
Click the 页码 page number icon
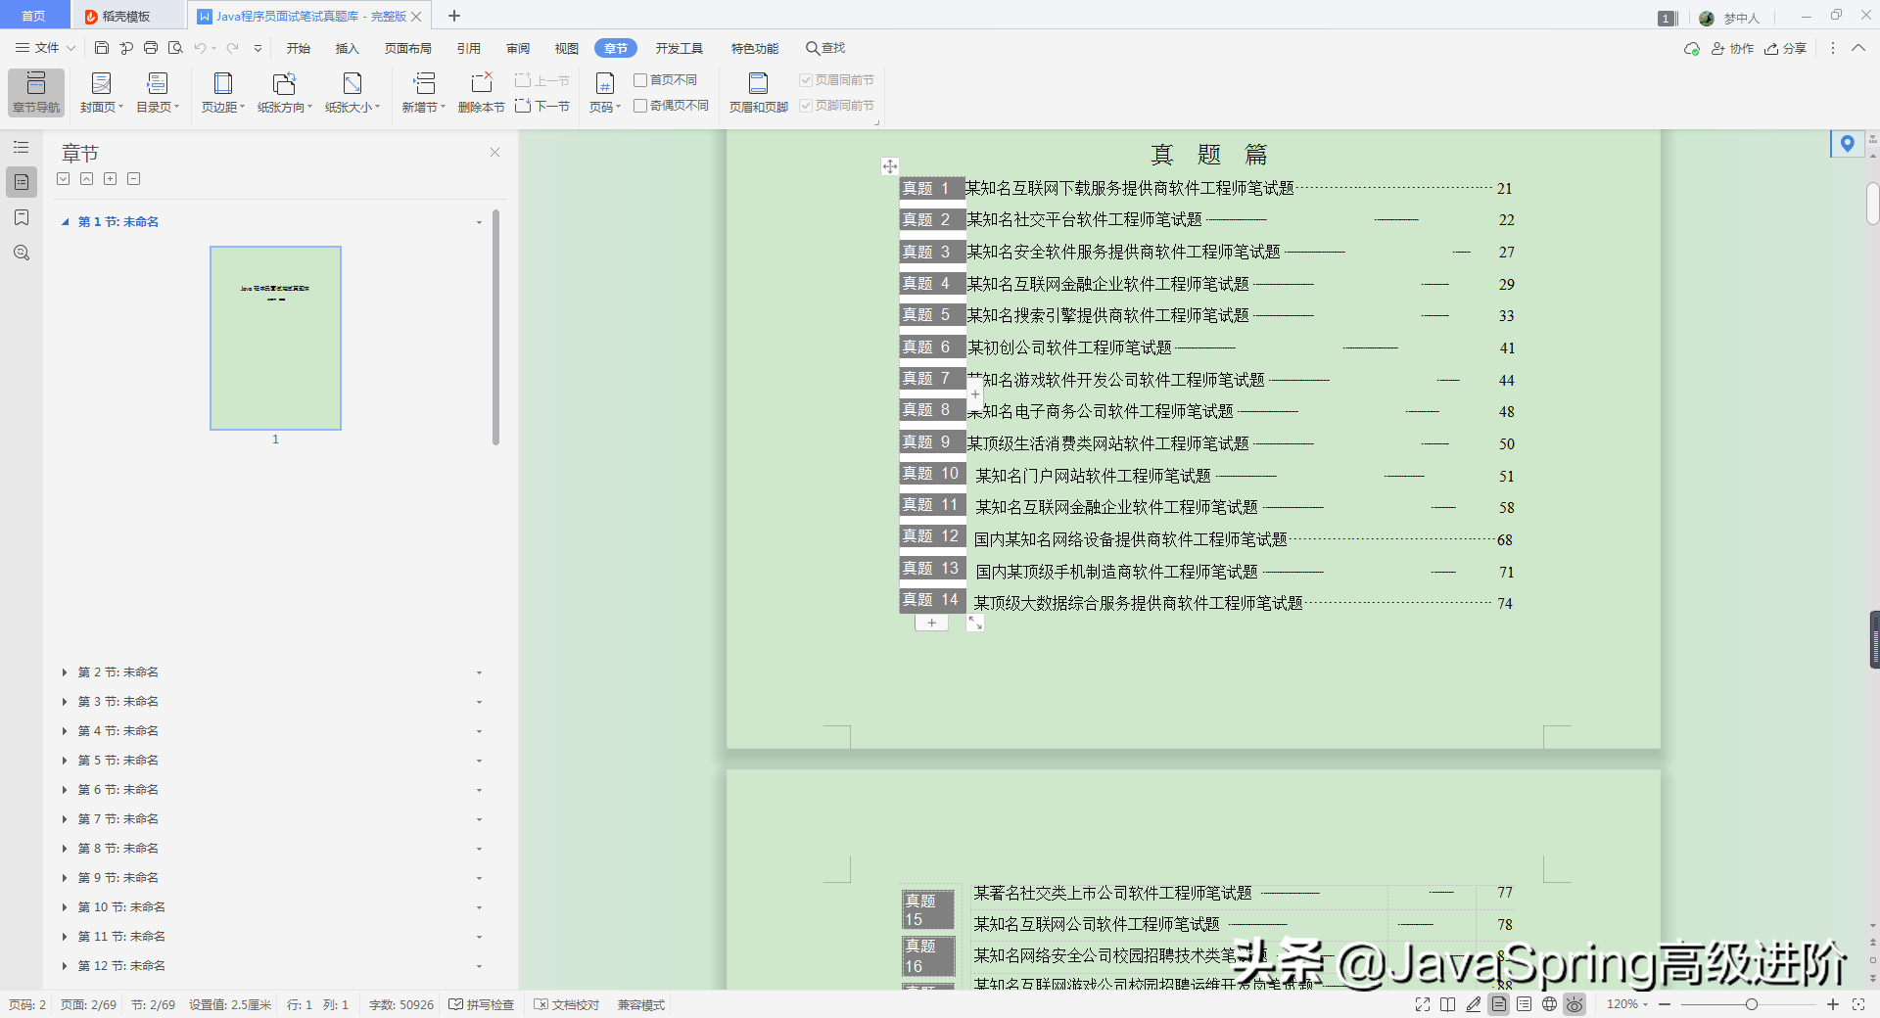[605, 83]
